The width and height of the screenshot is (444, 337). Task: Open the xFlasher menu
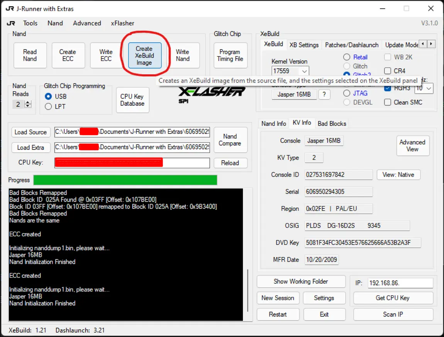(122, 23)
